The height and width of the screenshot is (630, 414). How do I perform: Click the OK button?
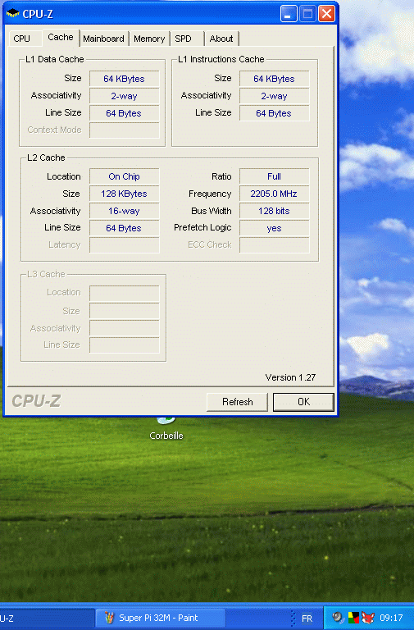303,402
